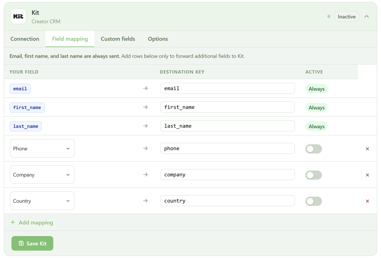Enable the Company mapping toggle
The image size is (381, 258).
tap(313, 175)
